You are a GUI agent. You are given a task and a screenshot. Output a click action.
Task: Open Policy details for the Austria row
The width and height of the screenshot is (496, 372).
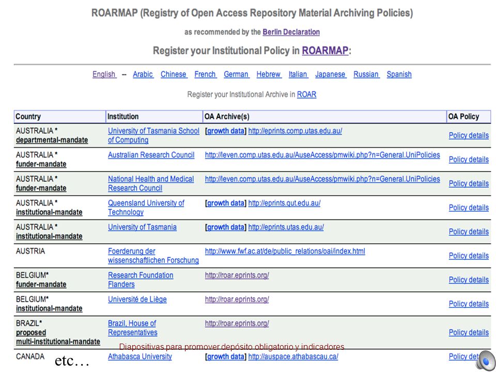pos(469,256)
